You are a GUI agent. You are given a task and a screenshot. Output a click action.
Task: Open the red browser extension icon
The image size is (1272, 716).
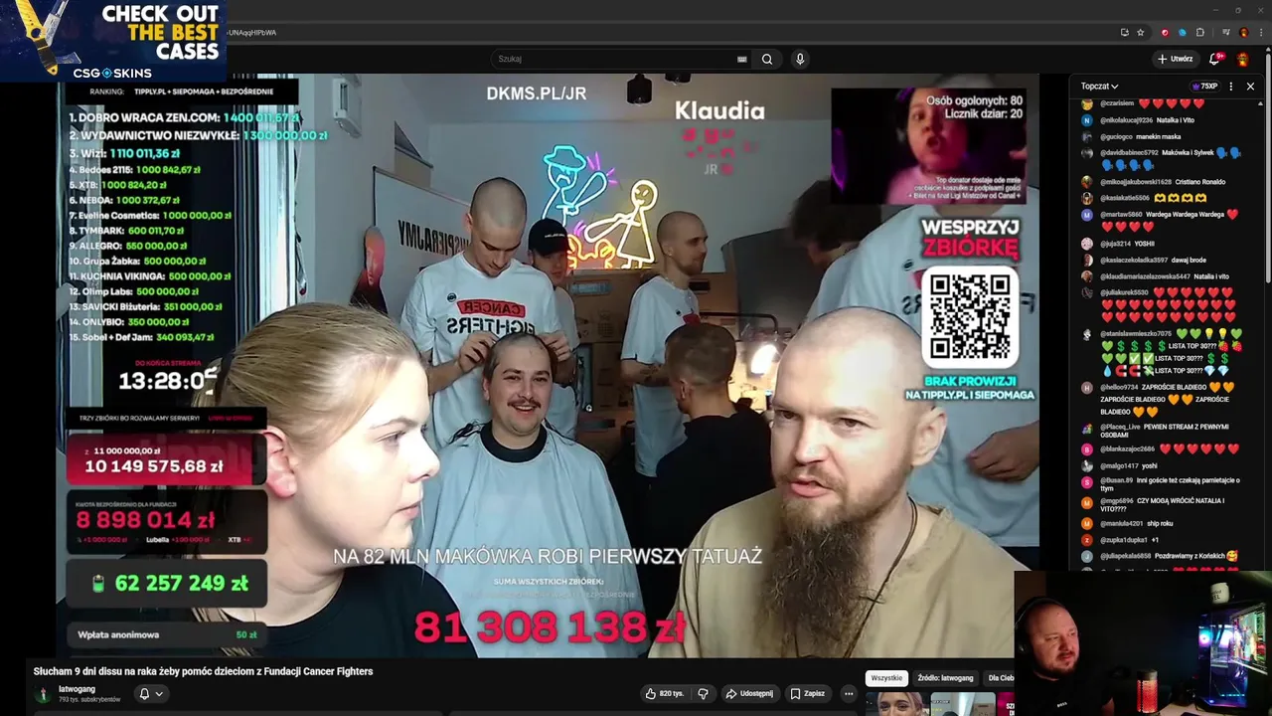click(x=1166, y=32)
